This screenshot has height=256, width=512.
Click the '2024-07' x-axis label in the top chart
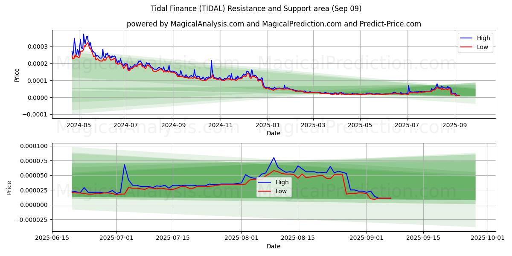pyautogui.click(x=125, y=126)
